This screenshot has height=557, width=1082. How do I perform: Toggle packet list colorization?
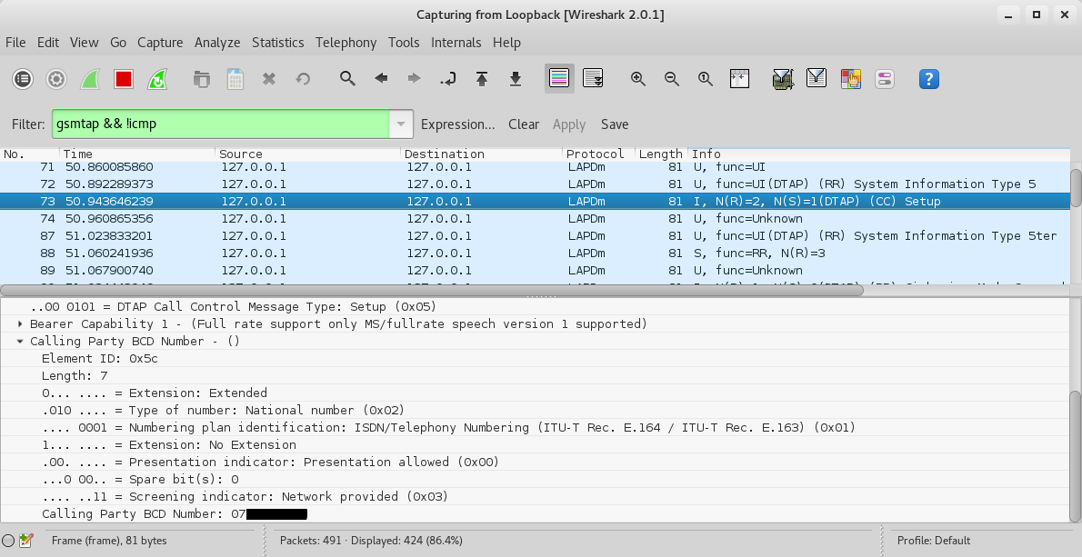tap(559, 78)
